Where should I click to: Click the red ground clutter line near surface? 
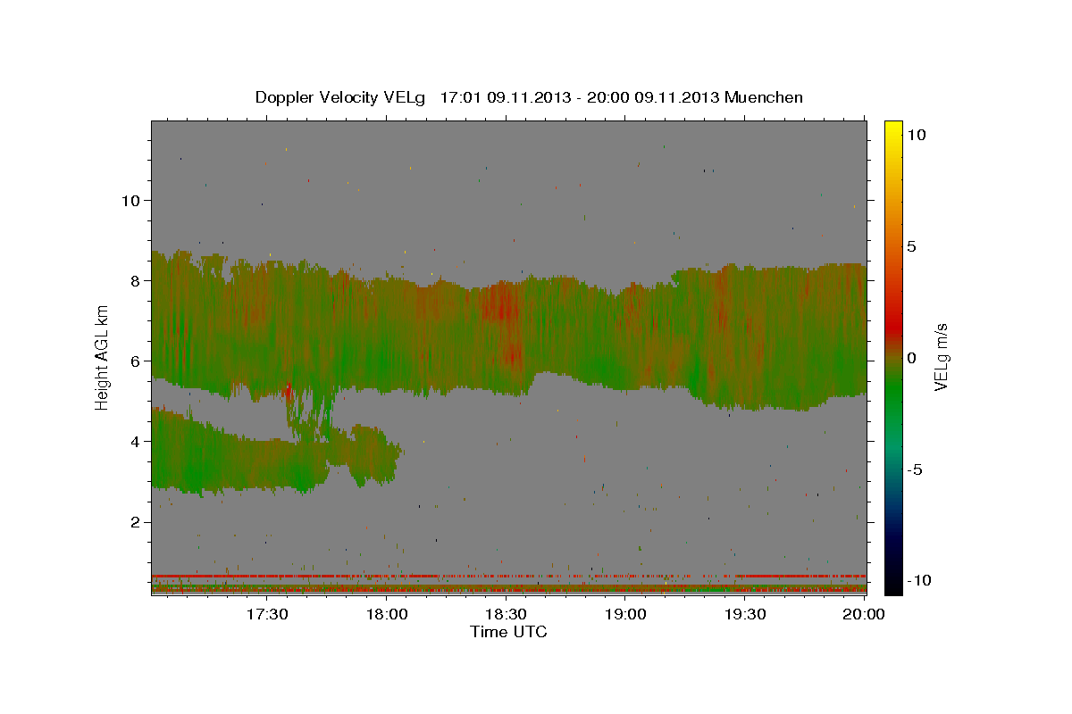tap(508, 577)
